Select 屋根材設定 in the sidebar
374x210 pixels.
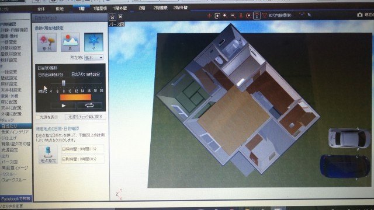click(11, 54)
